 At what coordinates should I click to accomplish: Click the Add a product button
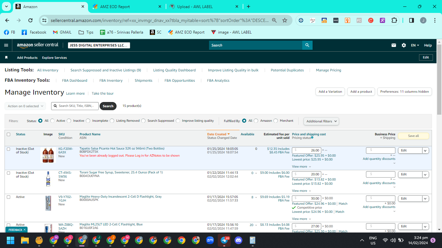point(361,92)
